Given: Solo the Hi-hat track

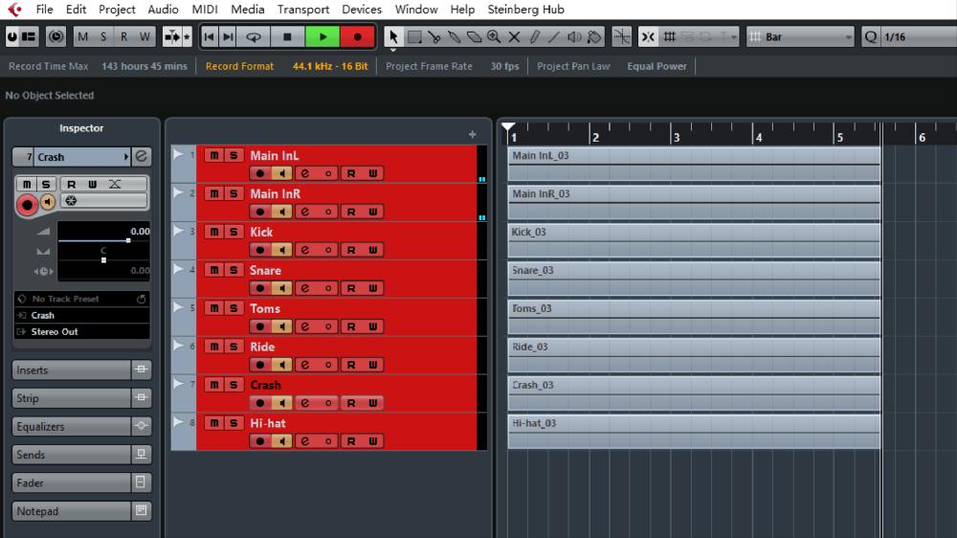Looking at the screenshot, I should (233, 423).
